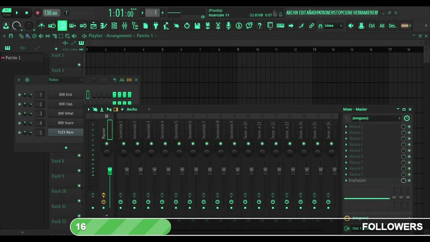
Task: Open the channel rack Todos filter dropdown
Action: click(x=65, y=80)
